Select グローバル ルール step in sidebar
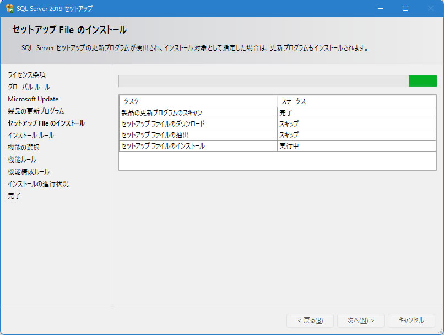 29,87
